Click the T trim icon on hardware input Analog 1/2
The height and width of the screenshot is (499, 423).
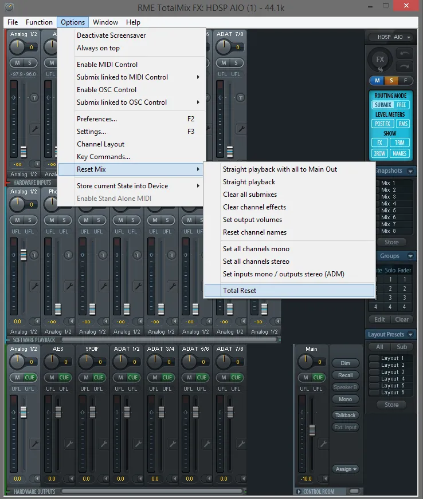[34, 97]
